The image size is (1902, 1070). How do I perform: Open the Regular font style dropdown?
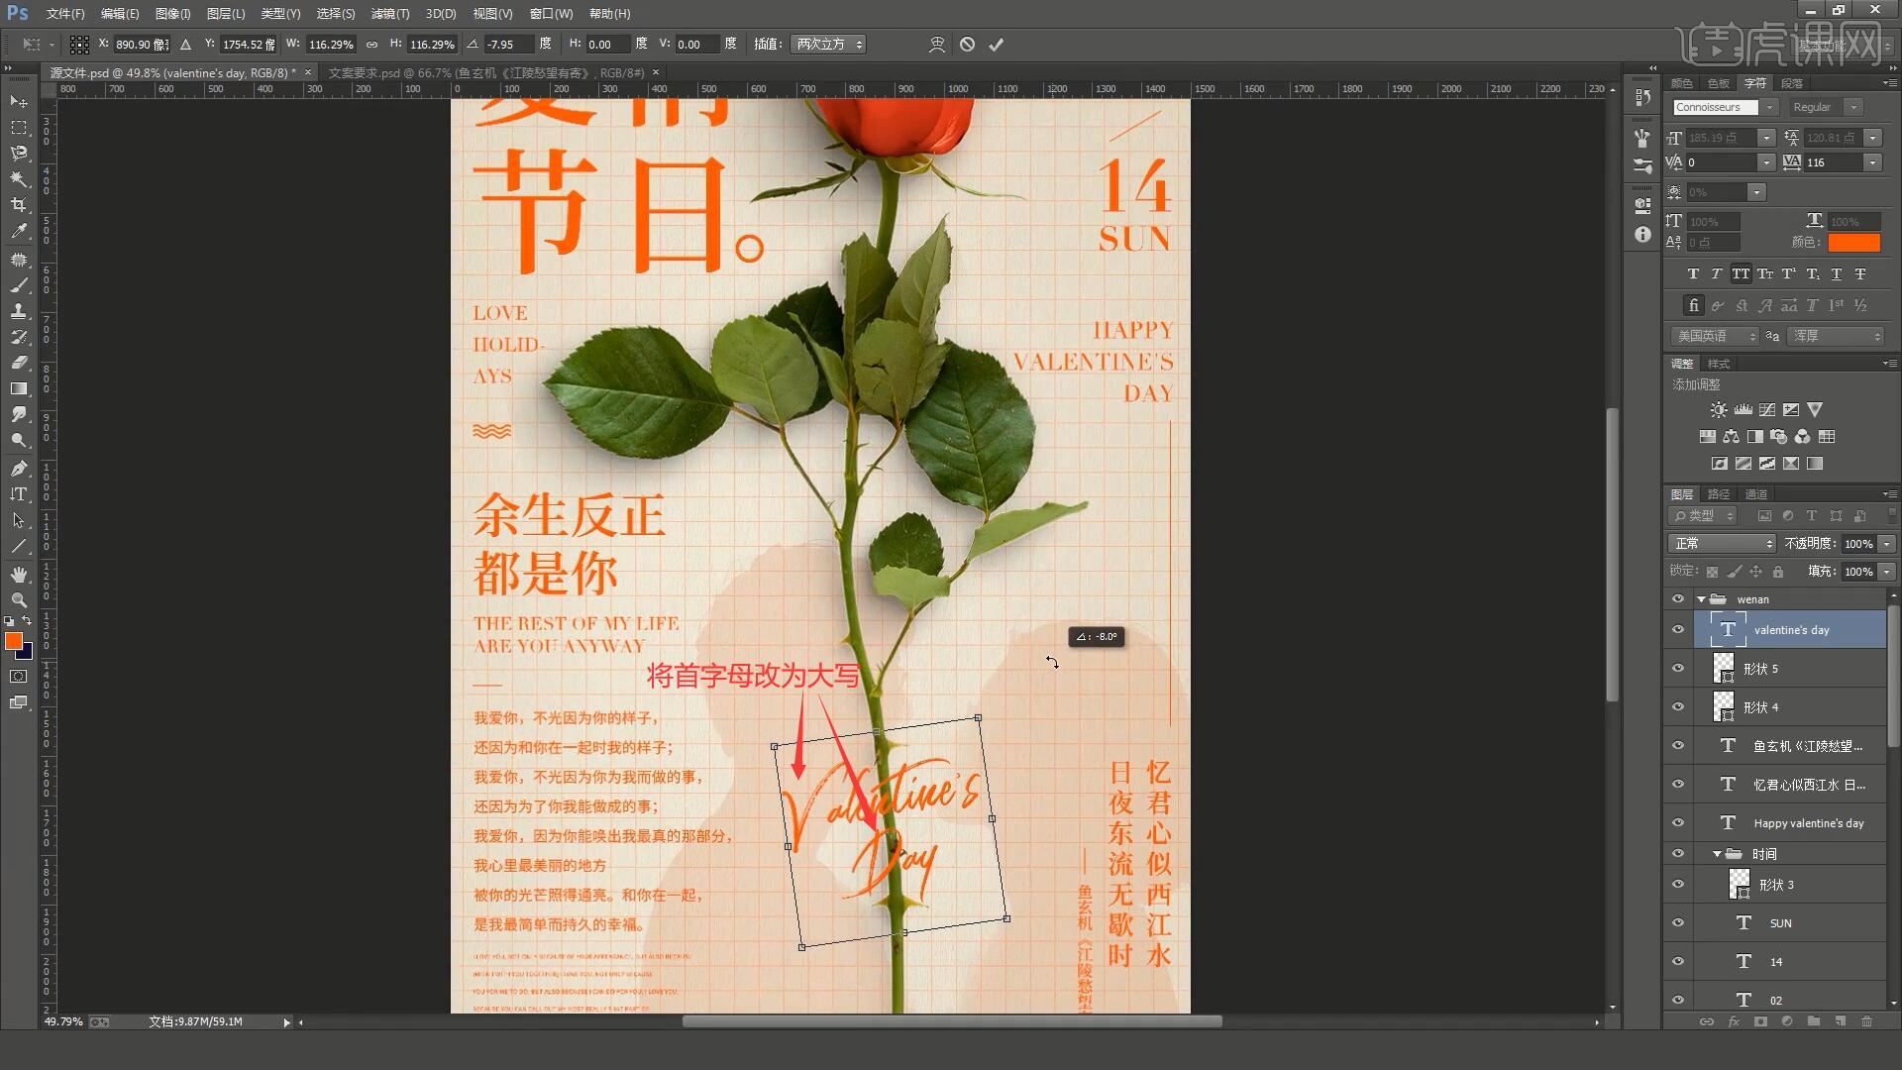coord(1853,107)
